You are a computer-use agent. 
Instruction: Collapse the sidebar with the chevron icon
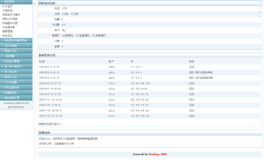click(x=35, y=4)
